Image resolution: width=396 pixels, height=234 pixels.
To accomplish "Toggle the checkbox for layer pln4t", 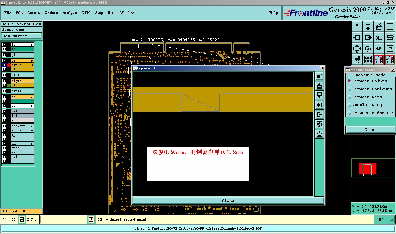I will [x=4, y=75].
